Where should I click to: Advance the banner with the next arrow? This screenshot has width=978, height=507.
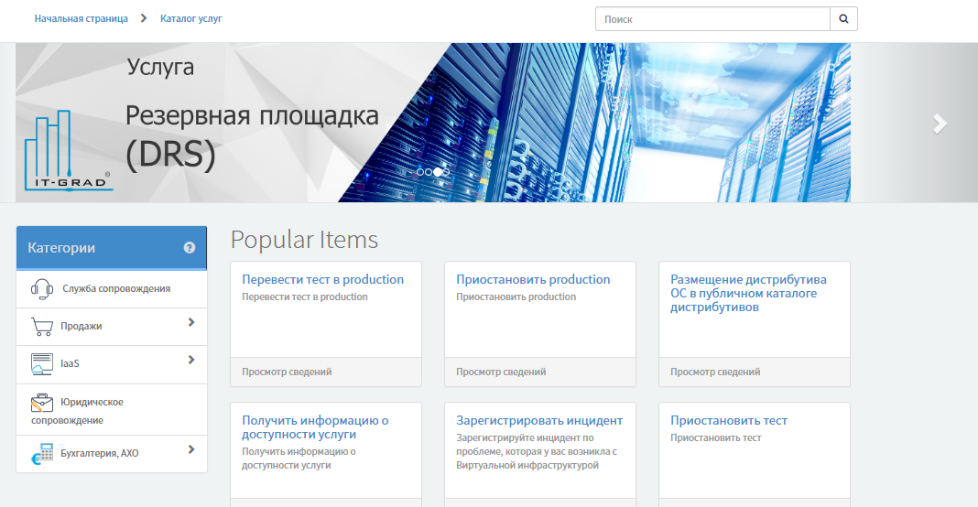click(940, 124)
